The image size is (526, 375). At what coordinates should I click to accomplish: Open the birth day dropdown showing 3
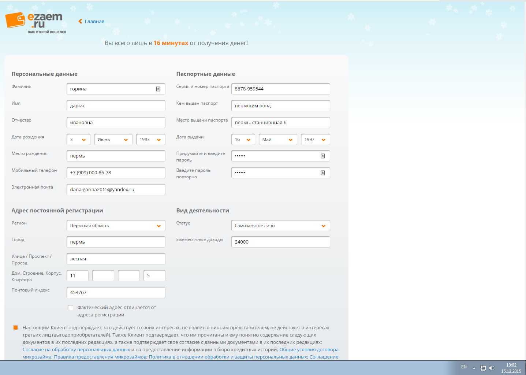[x=78, y=140]
